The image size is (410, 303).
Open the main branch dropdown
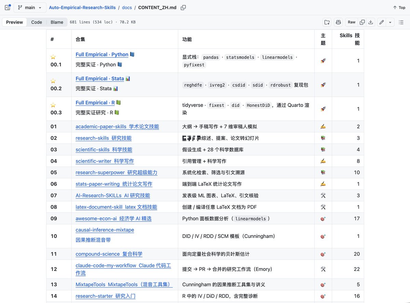pyautogui.click(x=30, y=8)
